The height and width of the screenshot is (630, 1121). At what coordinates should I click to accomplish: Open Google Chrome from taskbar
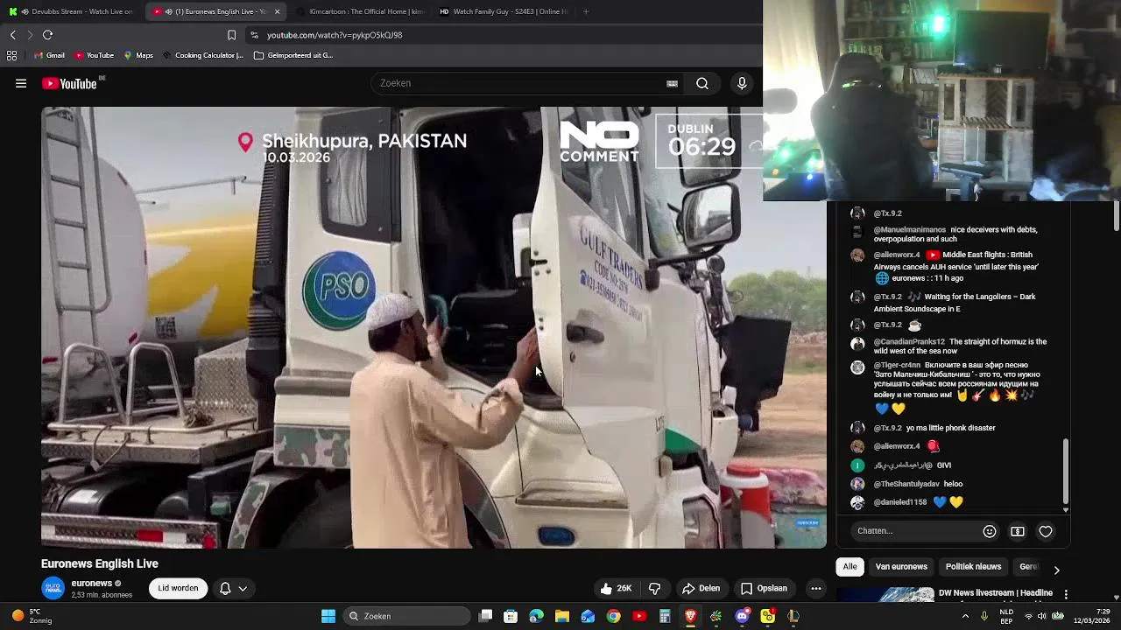click(614, 616)
